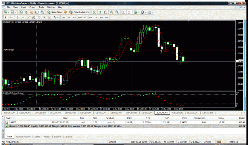The image size is (248, 145).
Task: Switch timeframe to MN
Action: tap(107, 17)
